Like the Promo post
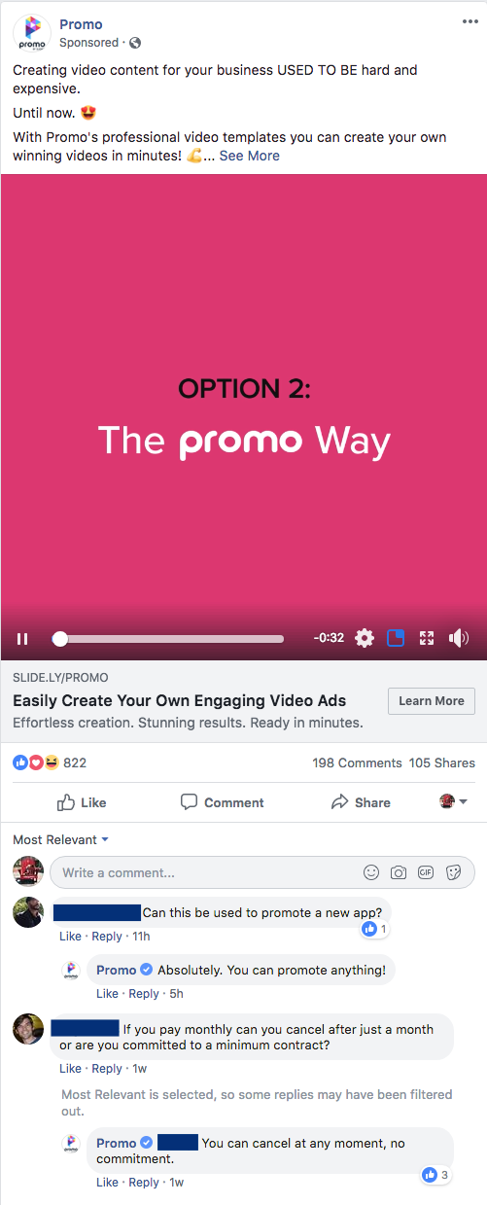Viewport: 487px width, 1205px height. tap(82, 802)
